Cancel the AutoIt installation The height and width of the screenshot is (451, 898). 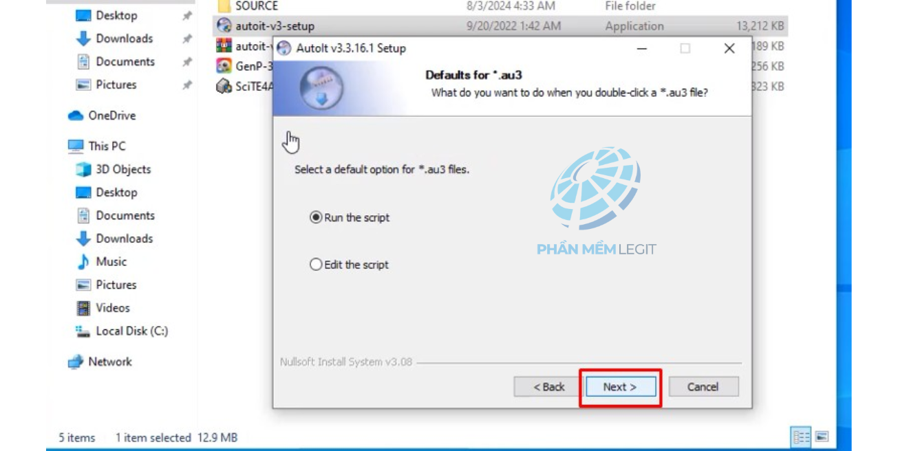pyautogui.click(x=703, y=387)
